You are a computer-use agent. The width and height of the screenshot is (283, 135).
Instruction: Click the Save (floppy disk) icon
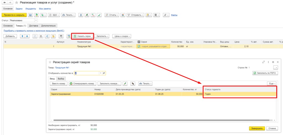coord(30,15)
